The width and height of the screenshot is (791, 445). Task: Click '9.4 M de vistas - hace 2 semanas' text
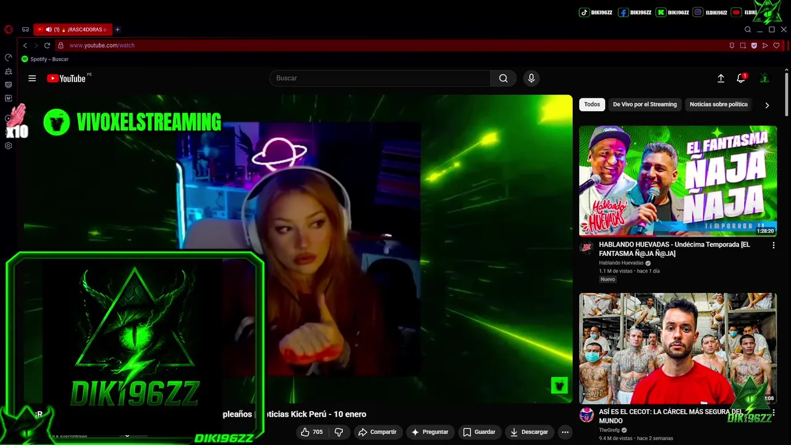coord(636,438)
